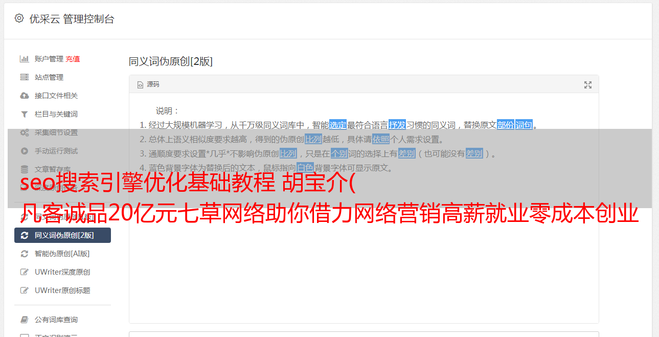Click the 站点管理 server icon
Viewport: 659px width, 337px height.
(24, 77)
